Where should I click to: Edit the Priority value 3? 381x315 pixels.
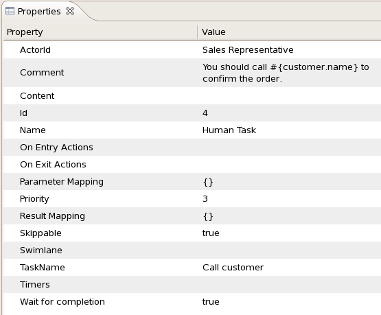205,198
